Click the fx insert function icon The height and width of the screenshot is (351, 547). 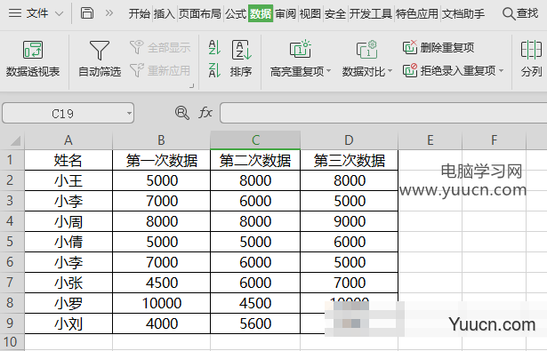pyautogui.click(x=205, y=113)
